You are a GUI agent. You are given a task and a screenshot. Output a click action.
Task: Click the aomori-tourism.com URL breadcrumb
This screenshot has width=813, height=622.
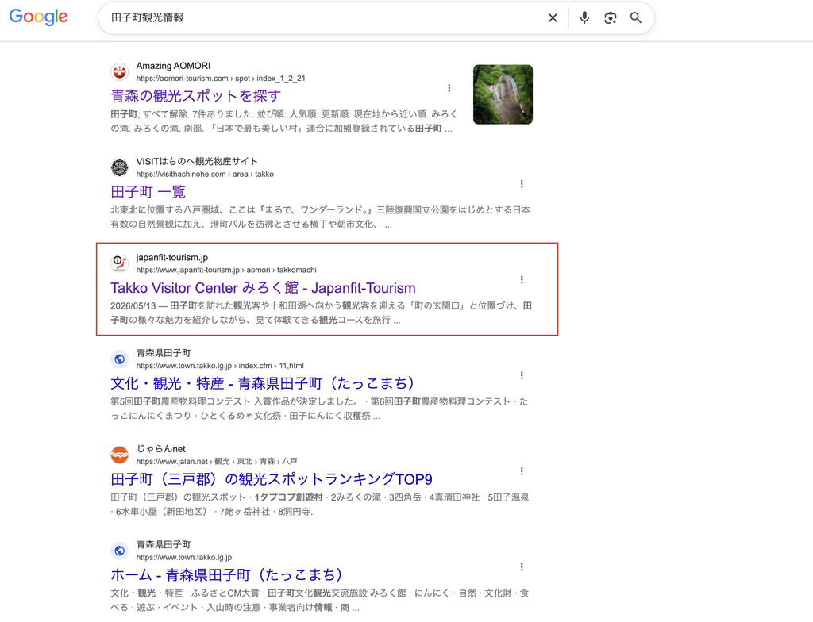click(x=221, y=79)
